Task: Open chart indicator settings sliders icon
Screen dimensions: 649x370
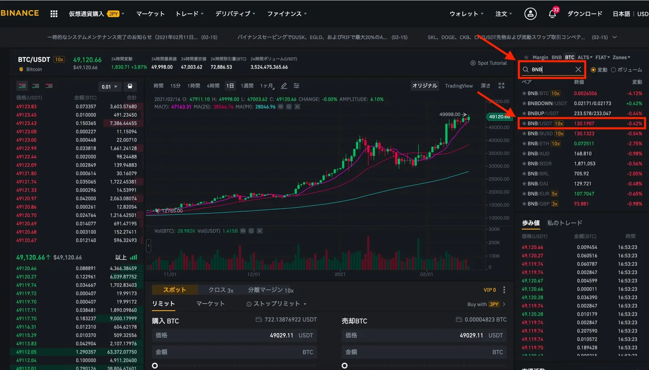Action: click(297, 86)
